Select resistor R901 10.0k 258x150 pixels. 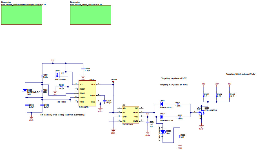click(61, 87)
